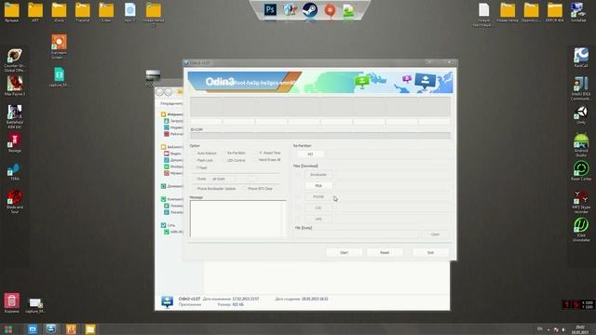Enable the LED Control checkbox
596x335 pixels.
[223, 160]
